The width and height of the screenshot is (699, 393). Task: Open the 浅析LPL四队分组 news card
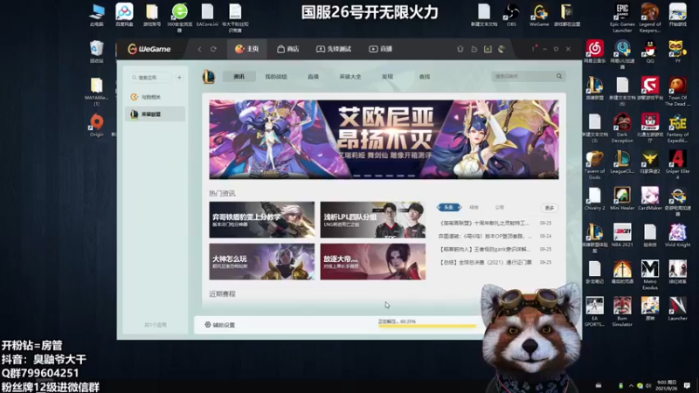373,220
